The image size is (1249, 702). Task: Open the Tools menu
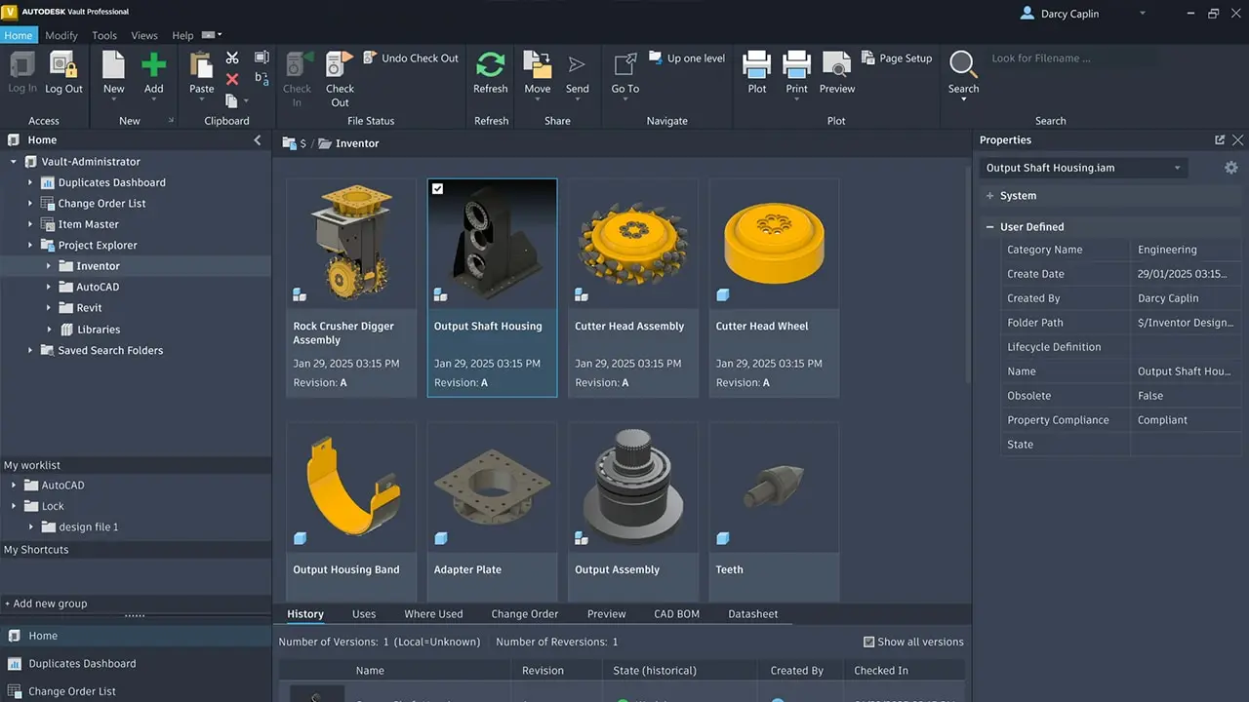(104, 35)
